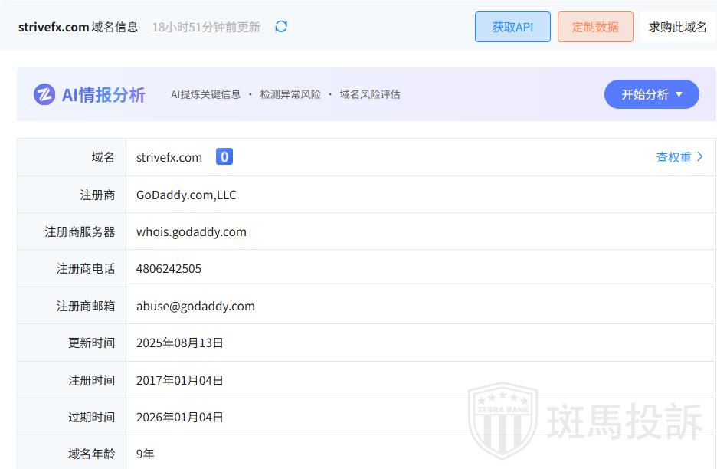Open the 开始分析 dropdown
The image size is (717, 469).
pos(651,94)
